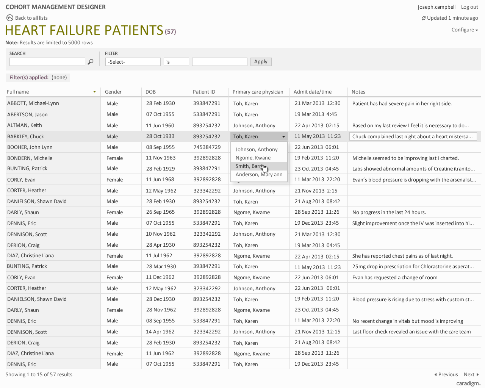Choose Anderson, Mary ann from physician list
This screenshot has width=485, height=388.
point(259,174)
